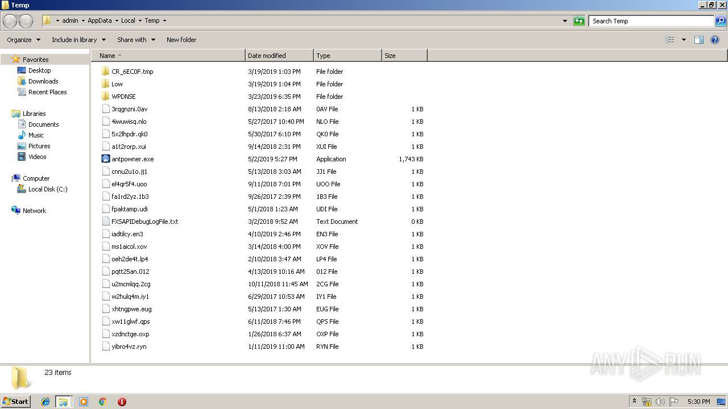Viewport: 728px width, 409px height.
Task: Open the Organize dropdown menu
Action: point(23,40)
